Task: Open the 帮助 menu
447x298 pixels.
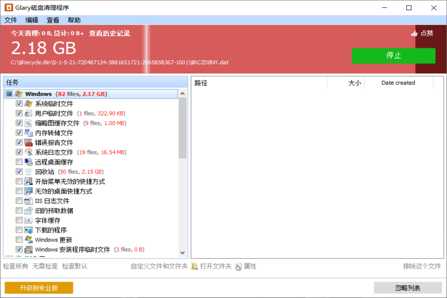Action: [x=74, y=20]
